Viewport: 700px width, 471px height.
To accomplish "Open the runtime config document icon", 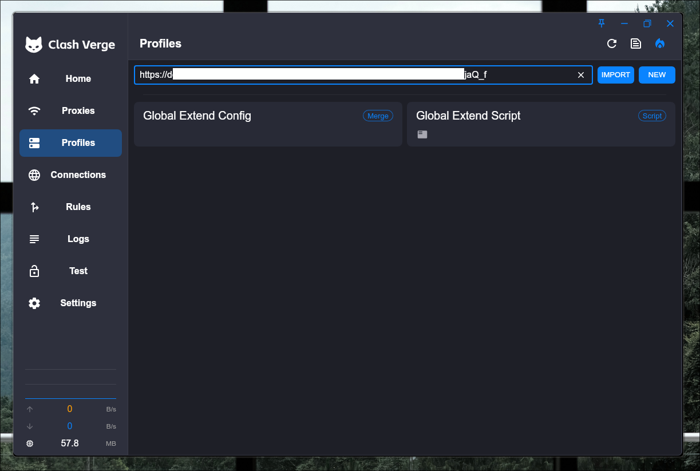I will 636,43.
